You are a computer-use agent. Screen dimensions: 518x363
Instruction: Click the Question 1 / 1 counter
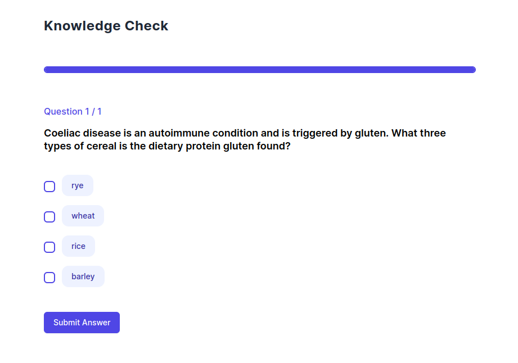pos(73,111)
